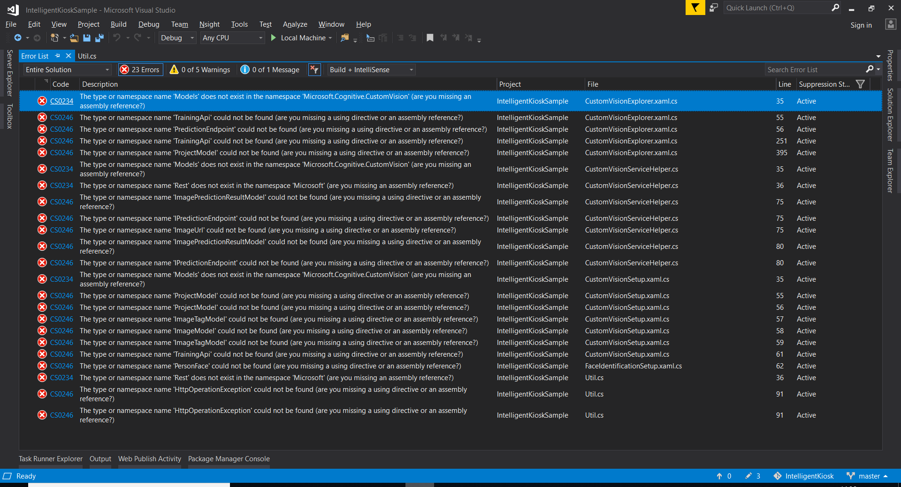The image size is (901, 487).
Task: Toggle the 0 of 5 Warnings filter
Action: [200, 70]
